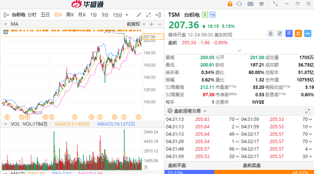Open fullscreen chart view icon
Screen dimensions: 314x174
[x=148, y=15]
